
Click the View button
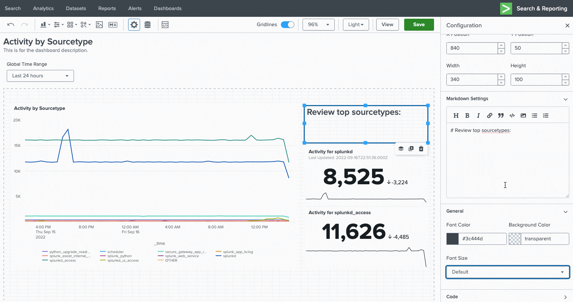387,24
